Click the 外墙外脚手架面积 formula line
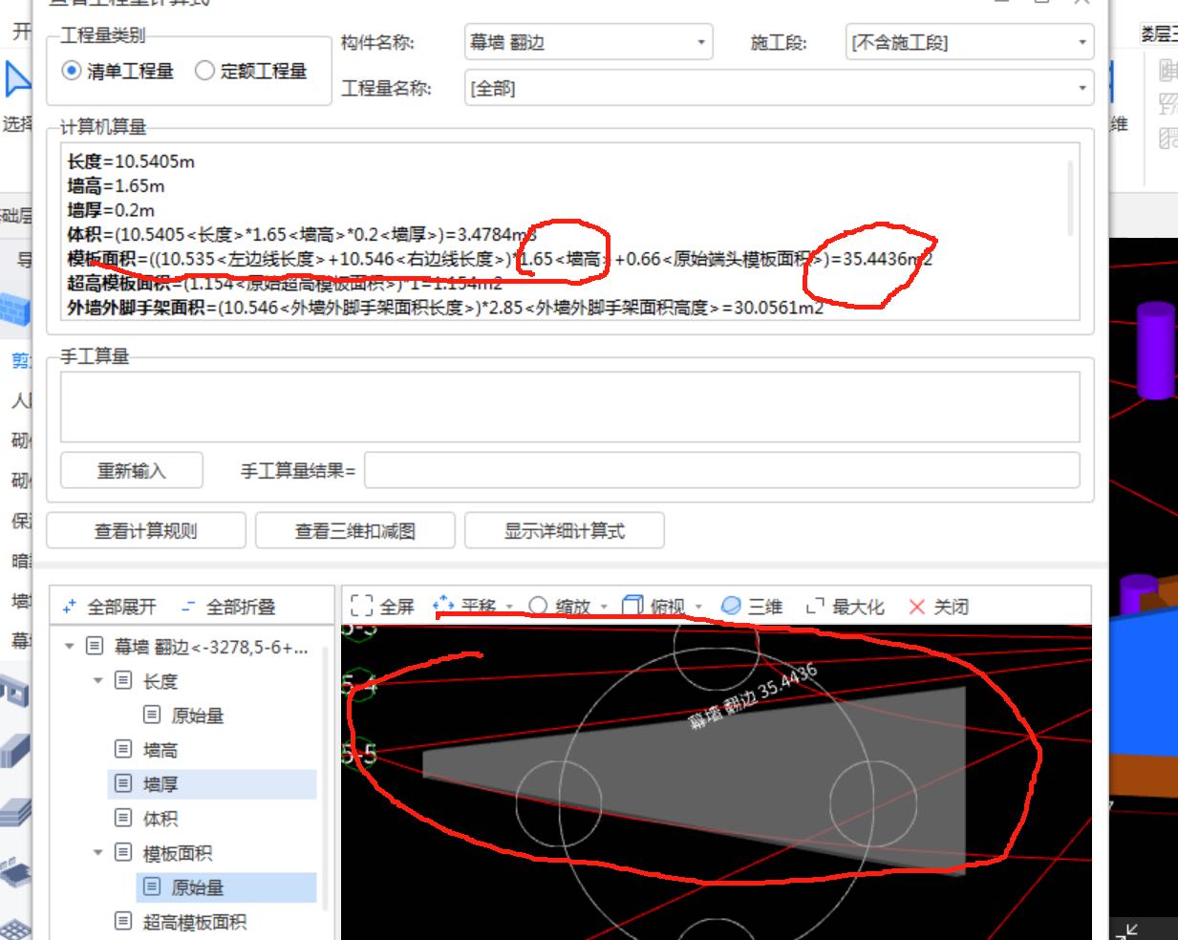 click(x=445, y=308)
